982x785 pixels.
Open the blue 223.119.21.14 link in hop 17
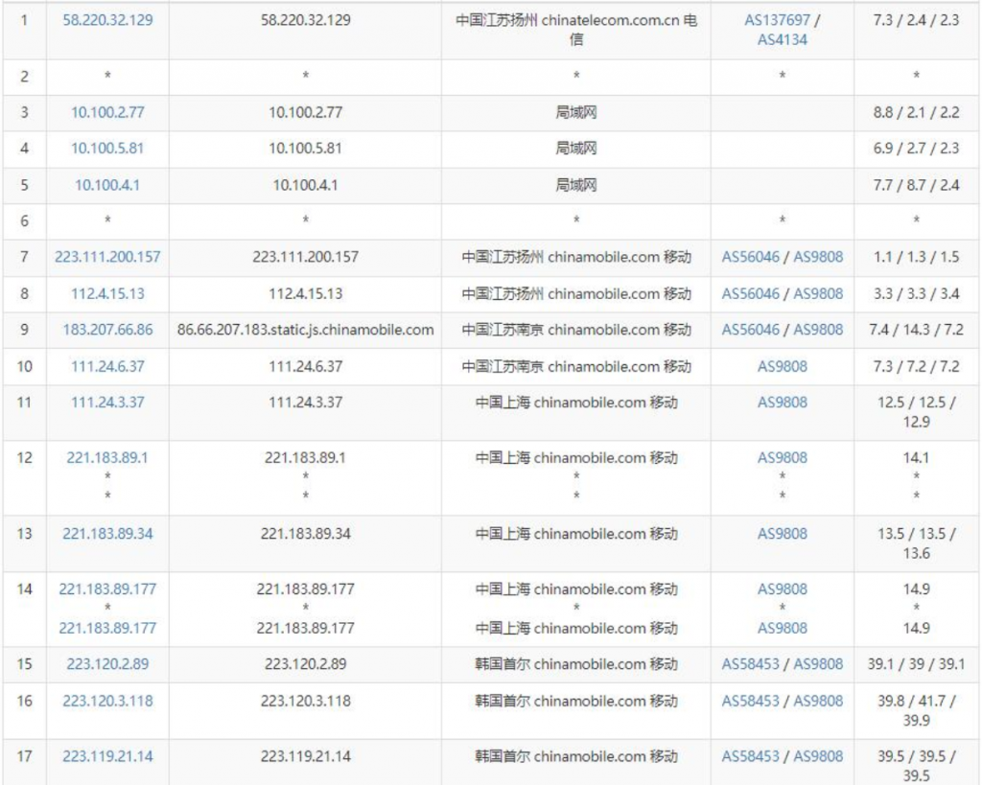coord(107,756)
